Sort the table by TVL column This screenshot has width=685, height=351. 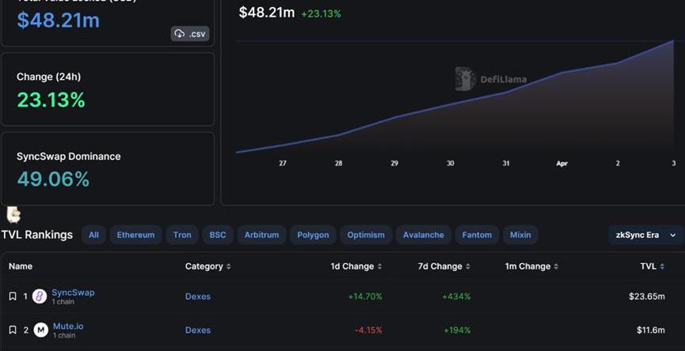(x=652, y=266)
